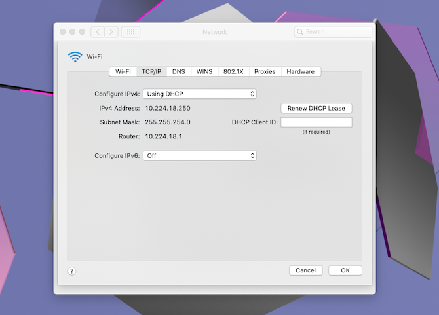Click the Cancel button

306,270
